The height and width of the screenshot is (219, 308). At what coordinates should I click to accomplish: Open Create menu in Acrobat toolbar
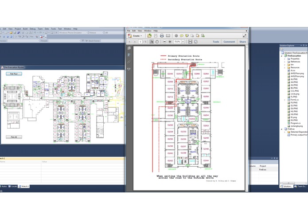click(x=135, y=36)
